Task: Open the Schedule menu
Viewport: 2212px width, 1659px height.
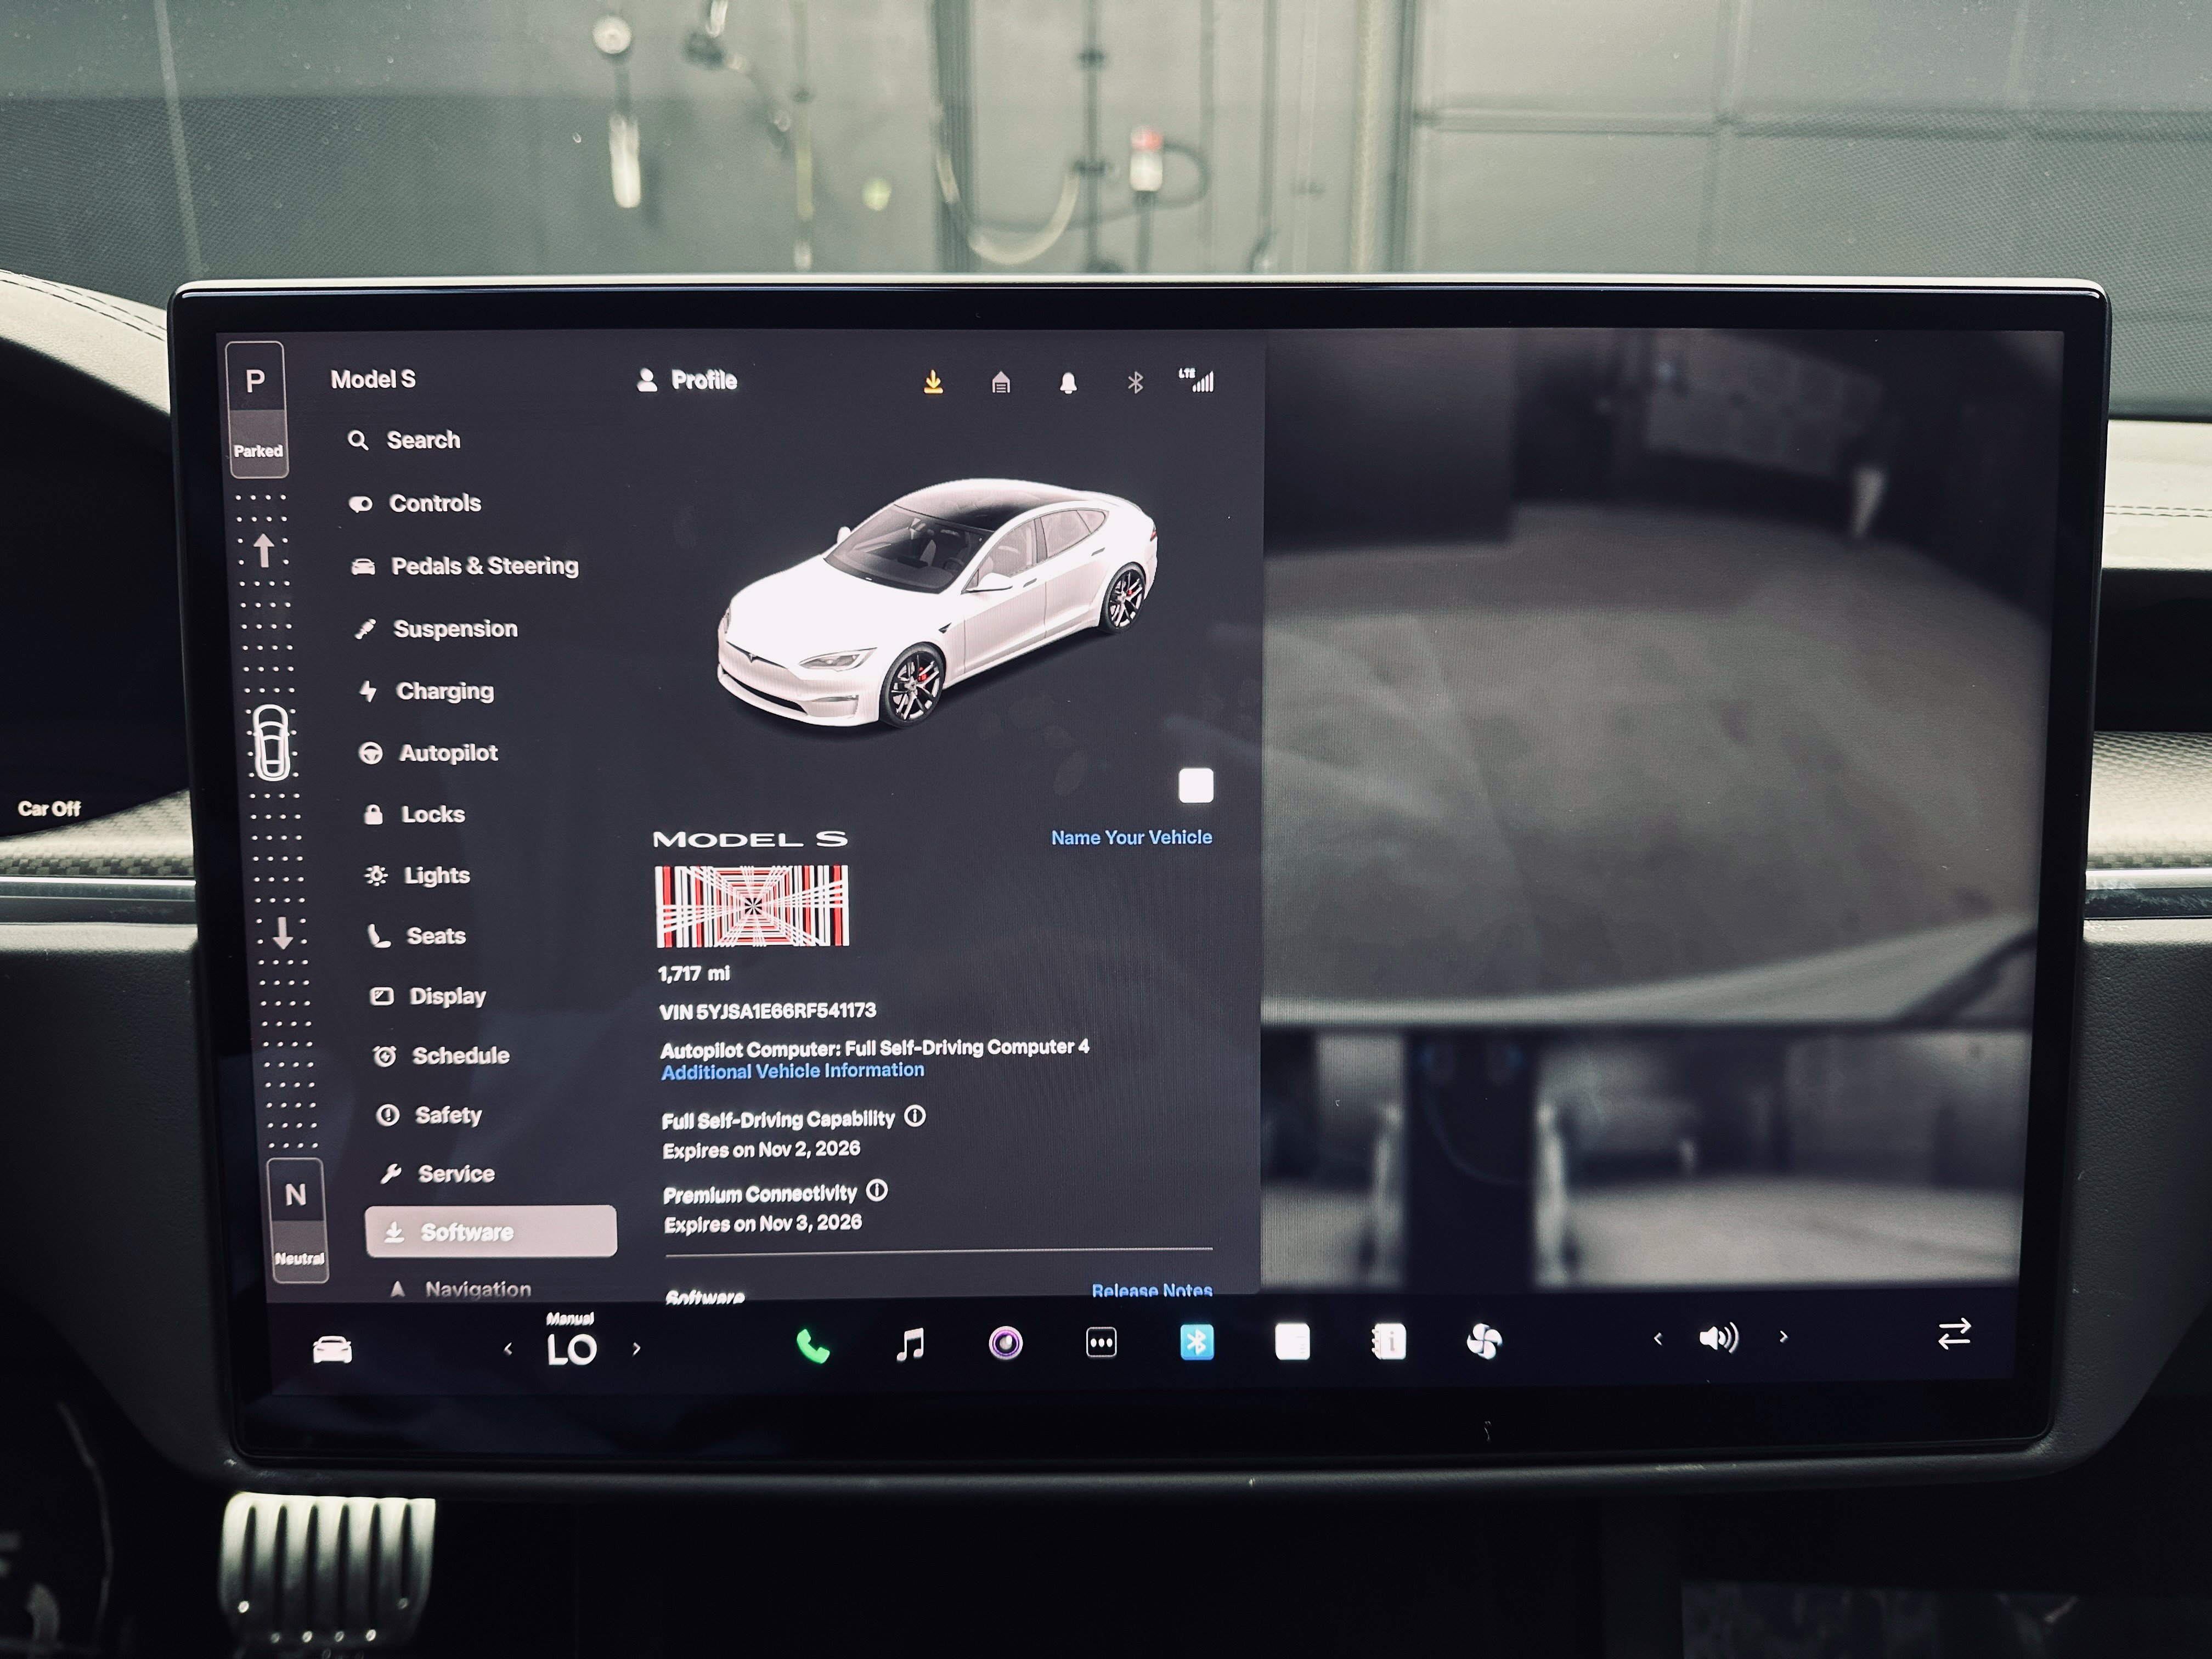Action: point(441,1055)
